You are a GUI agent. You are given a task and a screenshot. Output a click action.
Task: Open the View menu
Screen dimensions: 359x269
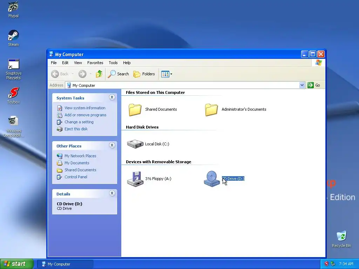tap(78, 63)
